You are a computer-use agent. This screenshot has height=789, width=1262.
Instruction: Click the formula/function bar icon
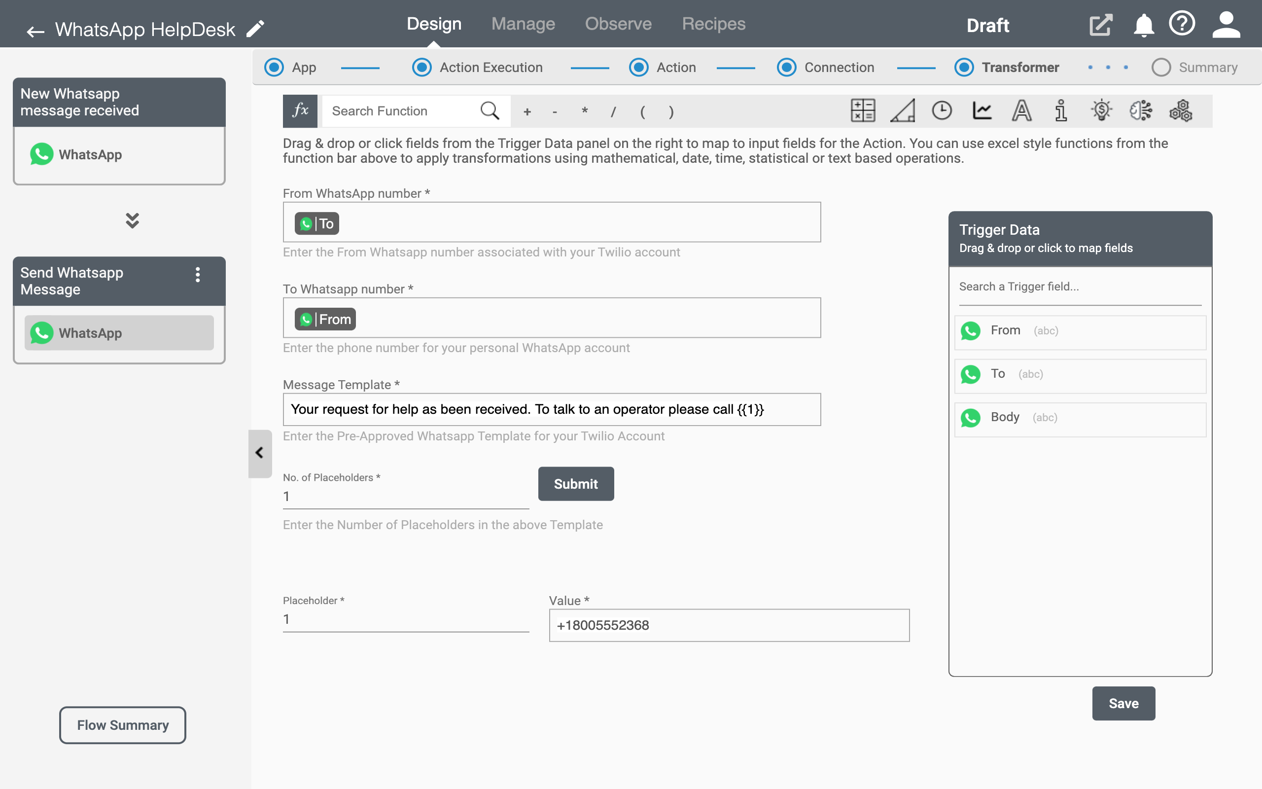[301, 111]
